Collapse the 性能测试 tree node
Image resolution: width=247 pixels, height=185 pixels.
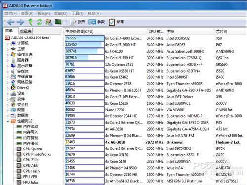pos(8,121)
